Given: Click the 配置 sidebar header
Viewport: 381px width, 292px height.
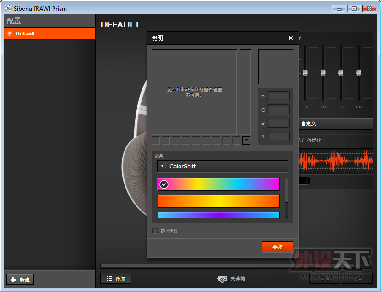Looking at the screenshot, I should (49, 21).
